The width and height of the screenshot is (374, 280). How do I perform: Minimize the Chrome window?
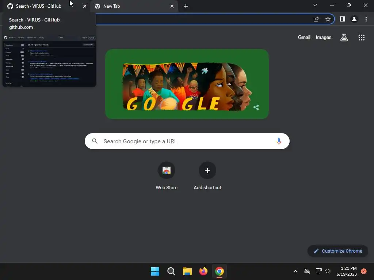pos(332,5)
